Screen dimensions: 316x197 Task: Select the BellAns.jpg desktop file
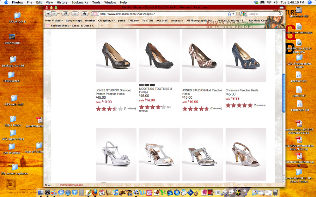pos(12,39)
